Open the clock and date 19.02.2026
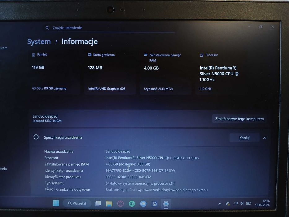 click(262, 203)
